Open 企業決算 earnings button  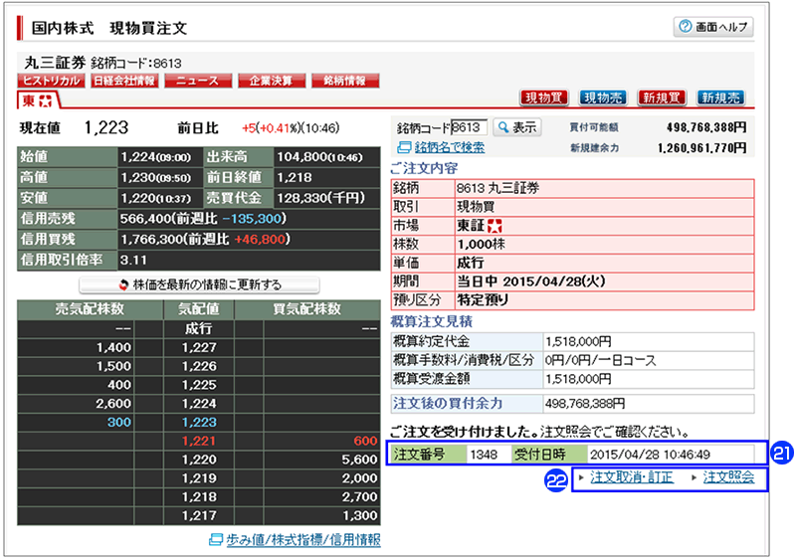pyautogui.click(x=272, y=81)
